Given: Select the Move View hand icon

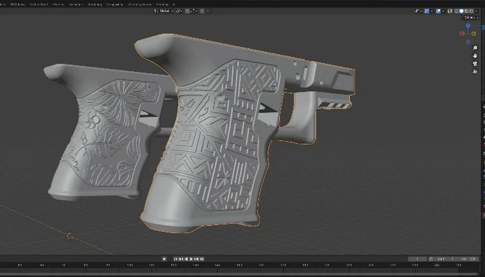Looking at the screenshot, I should point(475,56).
